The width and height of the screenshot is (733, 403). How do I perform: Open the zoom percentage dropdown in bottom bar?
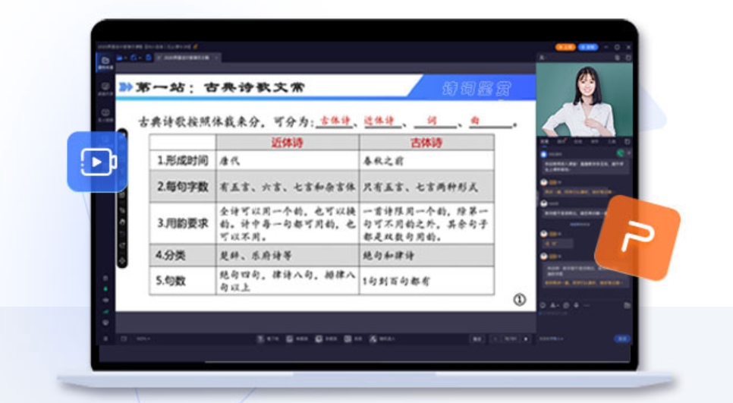(x=143, y=339)
